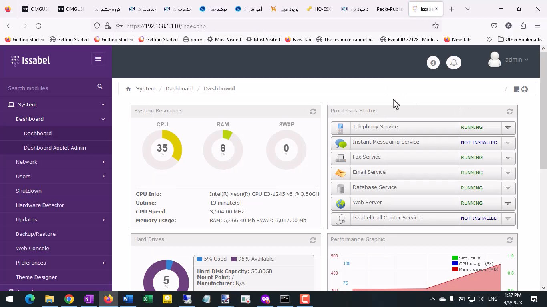
Task: Switch to the HQ-ESXi browser tab
Action: (x=320, y=9)
